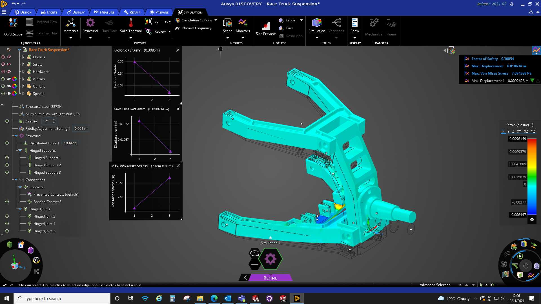Click the Structural gear hexagon in viewport
Image resolution: width=541 pixels, height=304 pixels.
[270, 259]
